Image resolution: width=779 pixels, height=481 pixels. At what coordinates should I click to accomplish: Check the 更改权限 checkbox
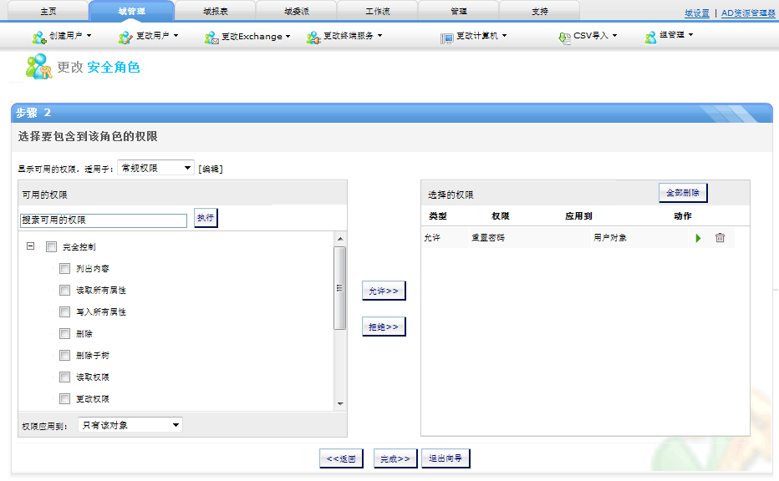pyautogui.click(x=64, y=398)
